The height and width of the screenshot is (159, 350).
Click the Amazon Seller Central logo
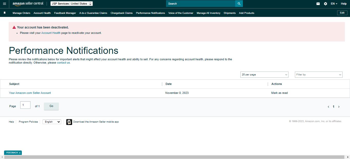pos(28,4)
